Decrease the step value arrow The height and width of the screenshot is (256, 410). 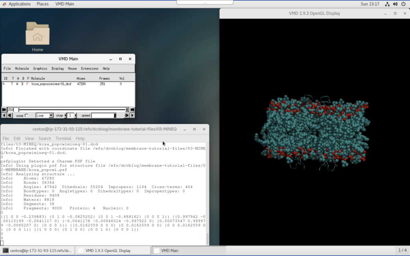pyautogui.click(x=65, y=116)
